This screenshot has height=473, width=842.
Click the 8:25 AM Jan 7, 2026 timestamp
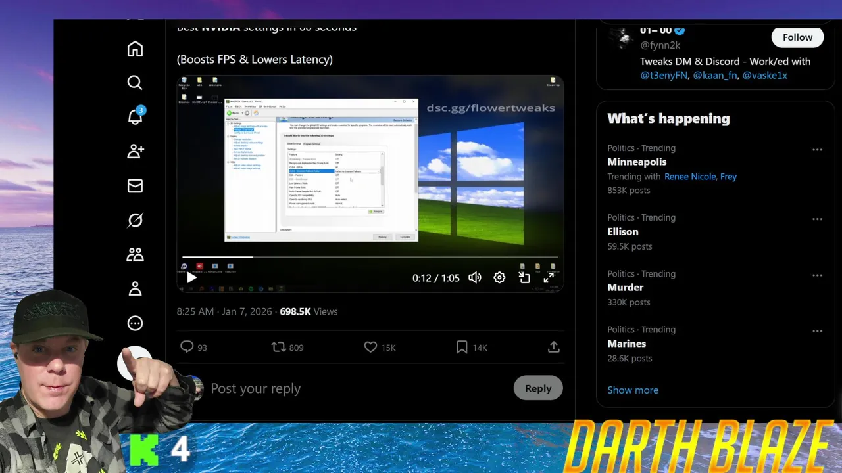[x=226, y=311]
